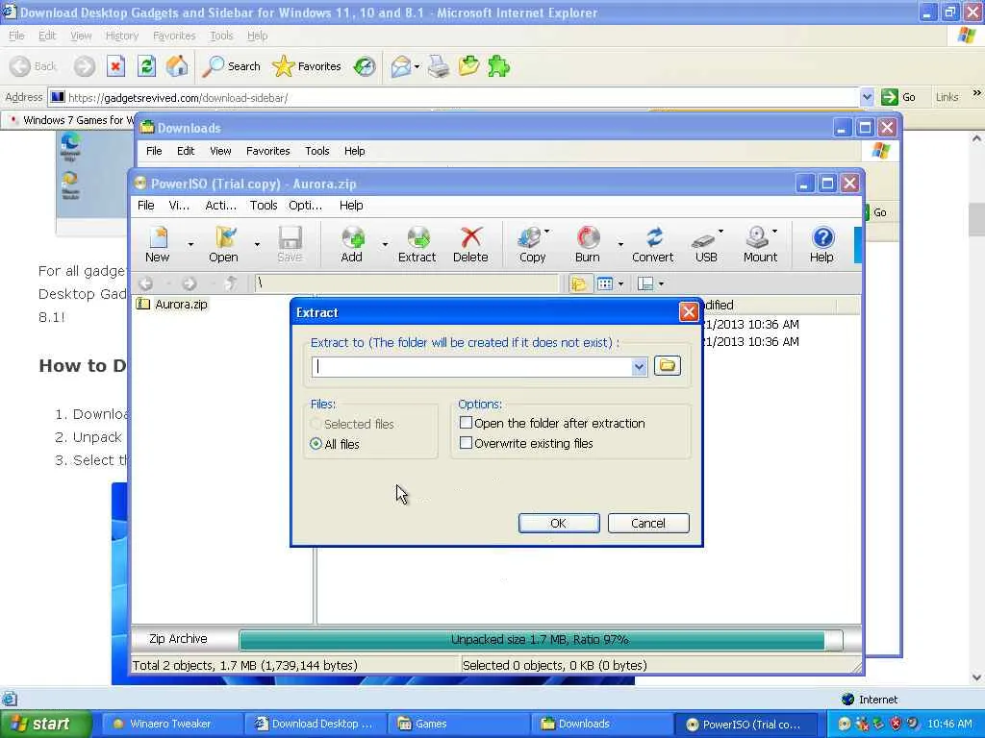Click the Convert toolbar icon
985x738 pixels.
(653, 244)
